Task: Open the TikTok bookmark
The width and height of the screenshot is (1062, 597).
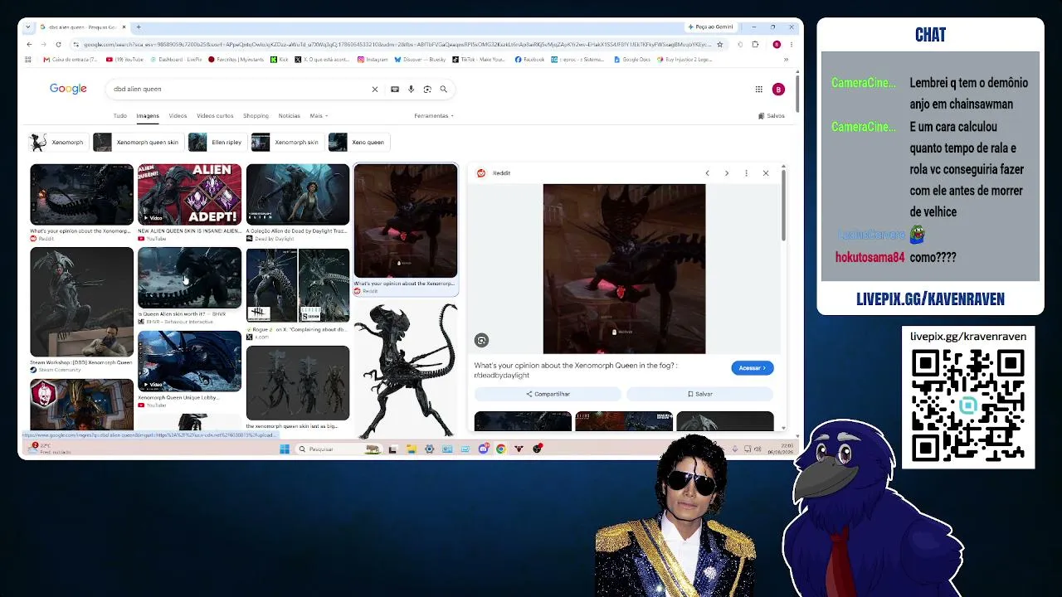Action: [x=478, y=60]
